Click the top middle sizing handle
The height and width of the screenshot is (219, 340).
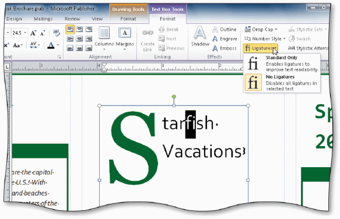point(174,105)
